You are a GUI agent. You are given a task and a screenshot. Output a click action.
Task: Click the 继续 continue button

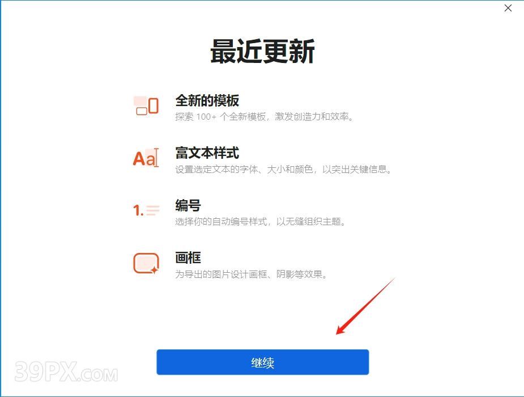263,362
